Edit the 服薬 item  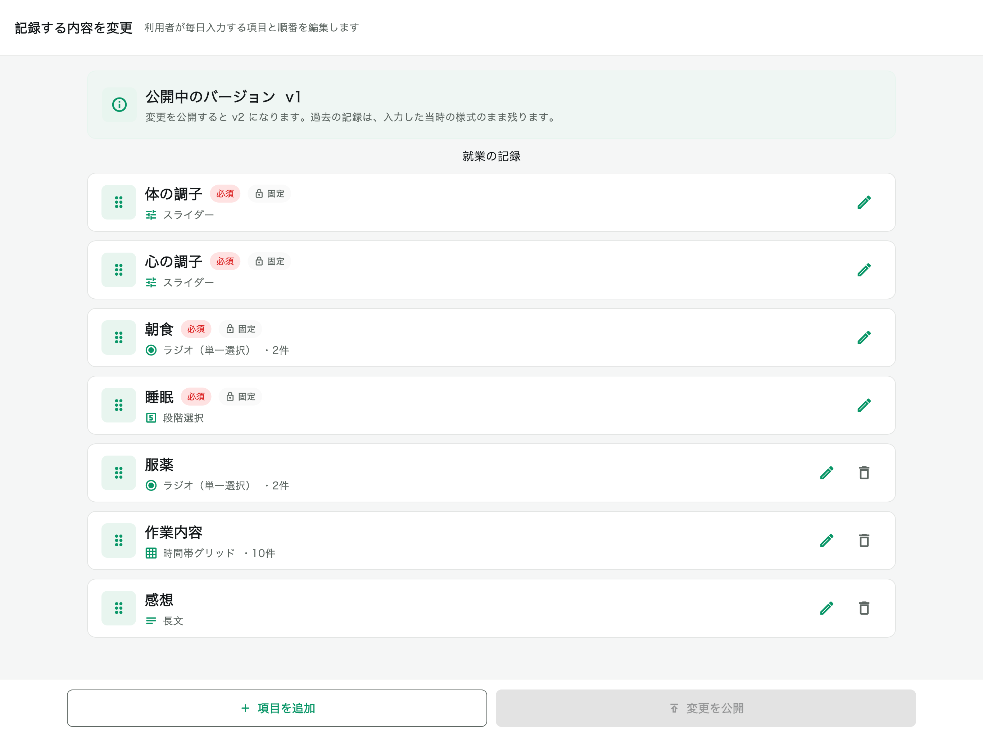[x=826, y=473]
